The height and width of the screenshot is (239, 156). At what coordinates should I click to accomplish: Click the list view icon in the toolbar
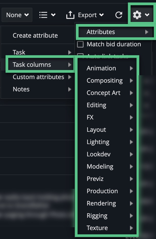point(43,15)
